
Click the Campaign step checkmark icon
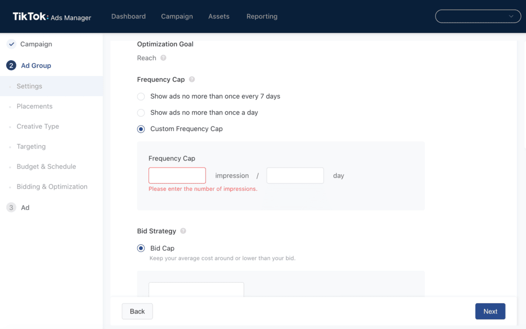tap(11, 44)
